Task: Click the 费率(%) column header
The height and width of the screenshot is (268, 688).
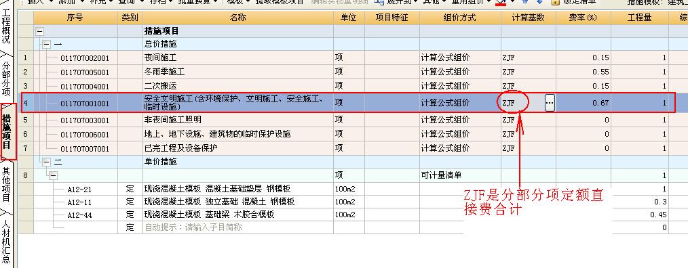Action: click(x=583, y=18)
